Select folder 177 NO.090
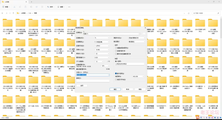Image resolution: width=222 pixels, height=120 pixels. (213, 46)
